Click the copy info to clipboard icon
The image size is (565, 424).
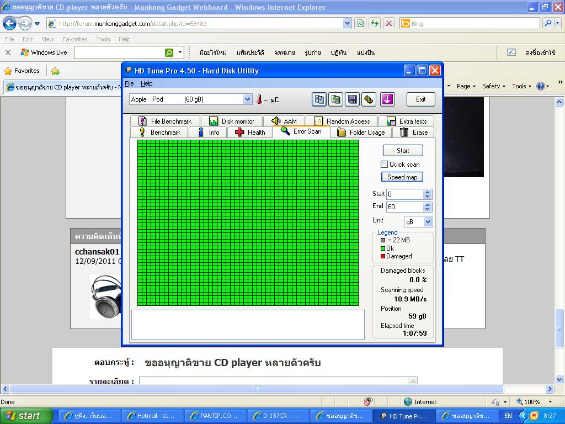pyautogui.click(x=319, y=99)
